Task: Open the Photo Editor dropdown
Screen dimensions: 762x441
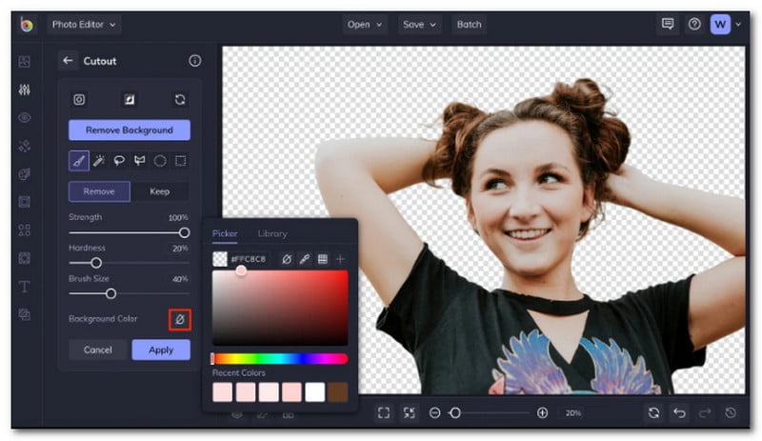Action: (x=84, y=24)
